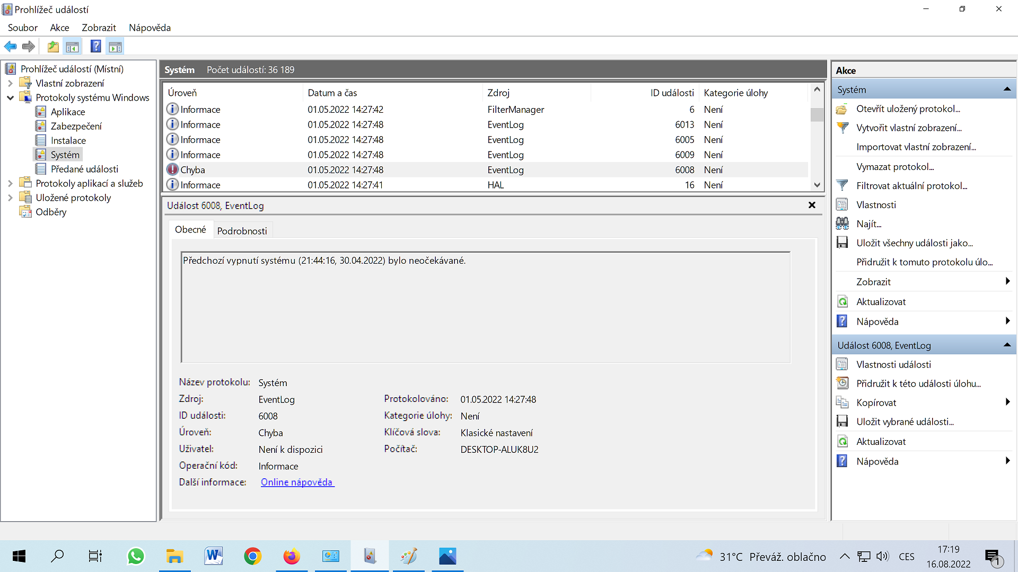The width and height of the screenshot is (1018, 572).
Task: Collapse the Systém actions section header
Action: [1006, 90]
